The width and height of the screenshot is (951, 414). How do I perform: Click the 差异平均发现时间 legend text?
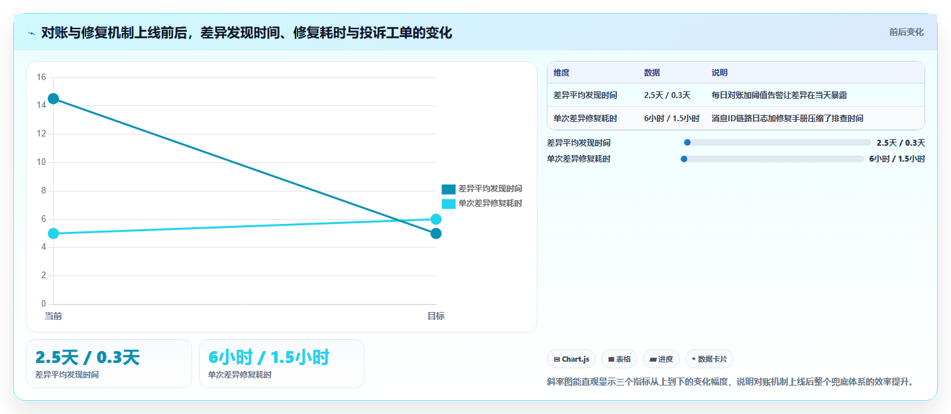pos(490,189)
